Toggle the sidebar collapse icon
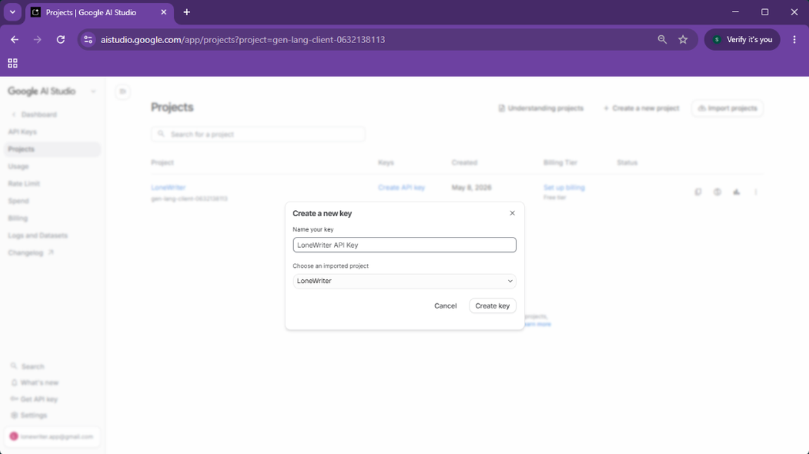 click(x=123, y=92)
